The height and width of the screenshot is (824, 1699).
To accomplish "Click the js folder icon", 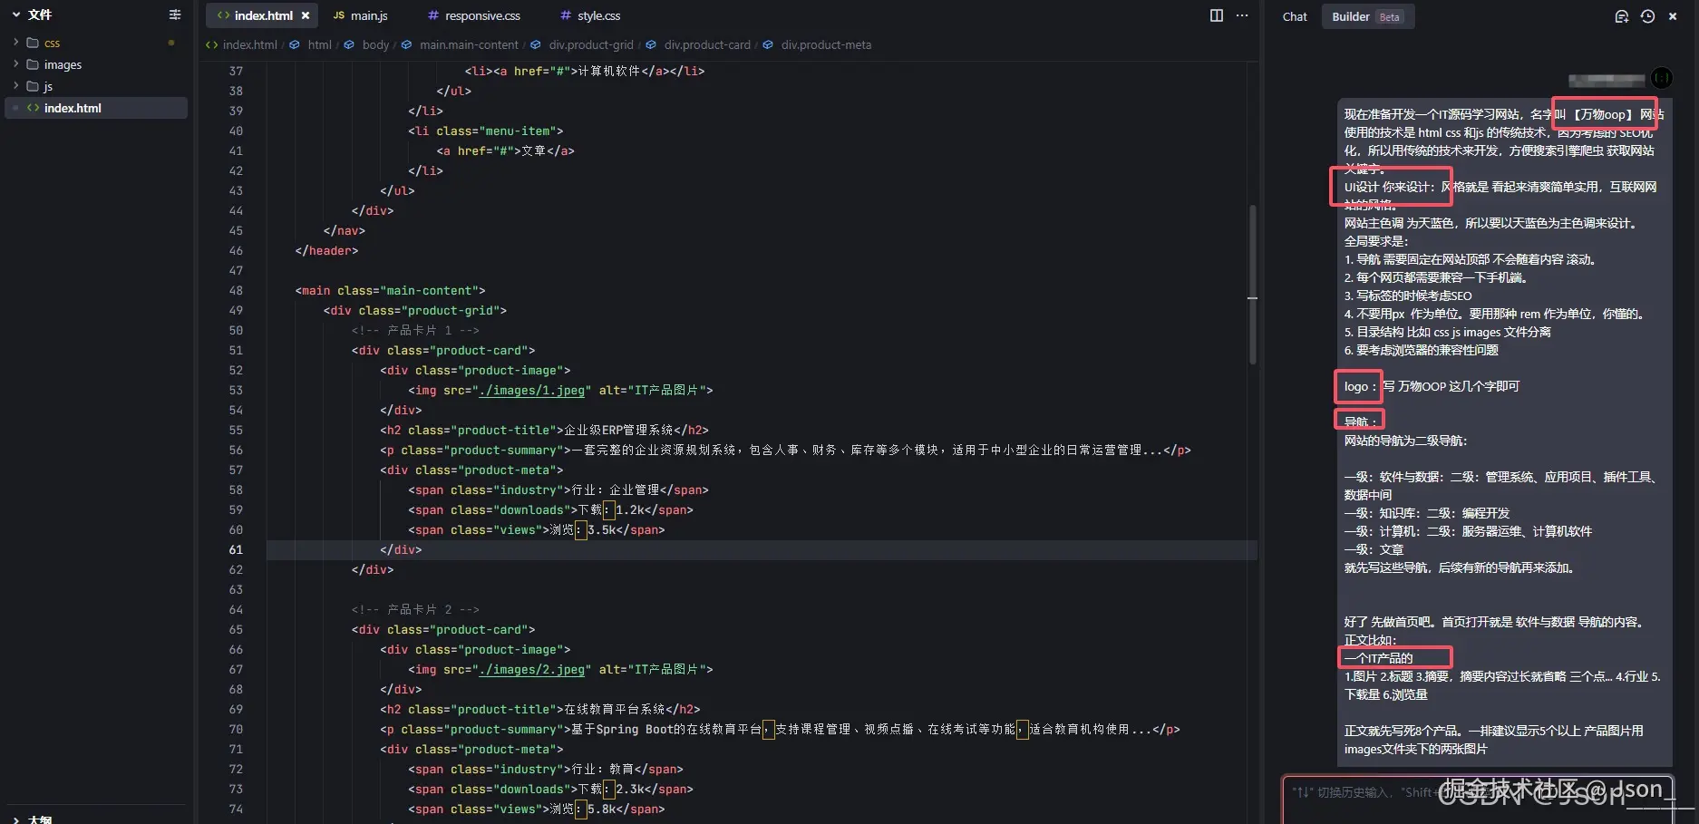I will 33,86.
